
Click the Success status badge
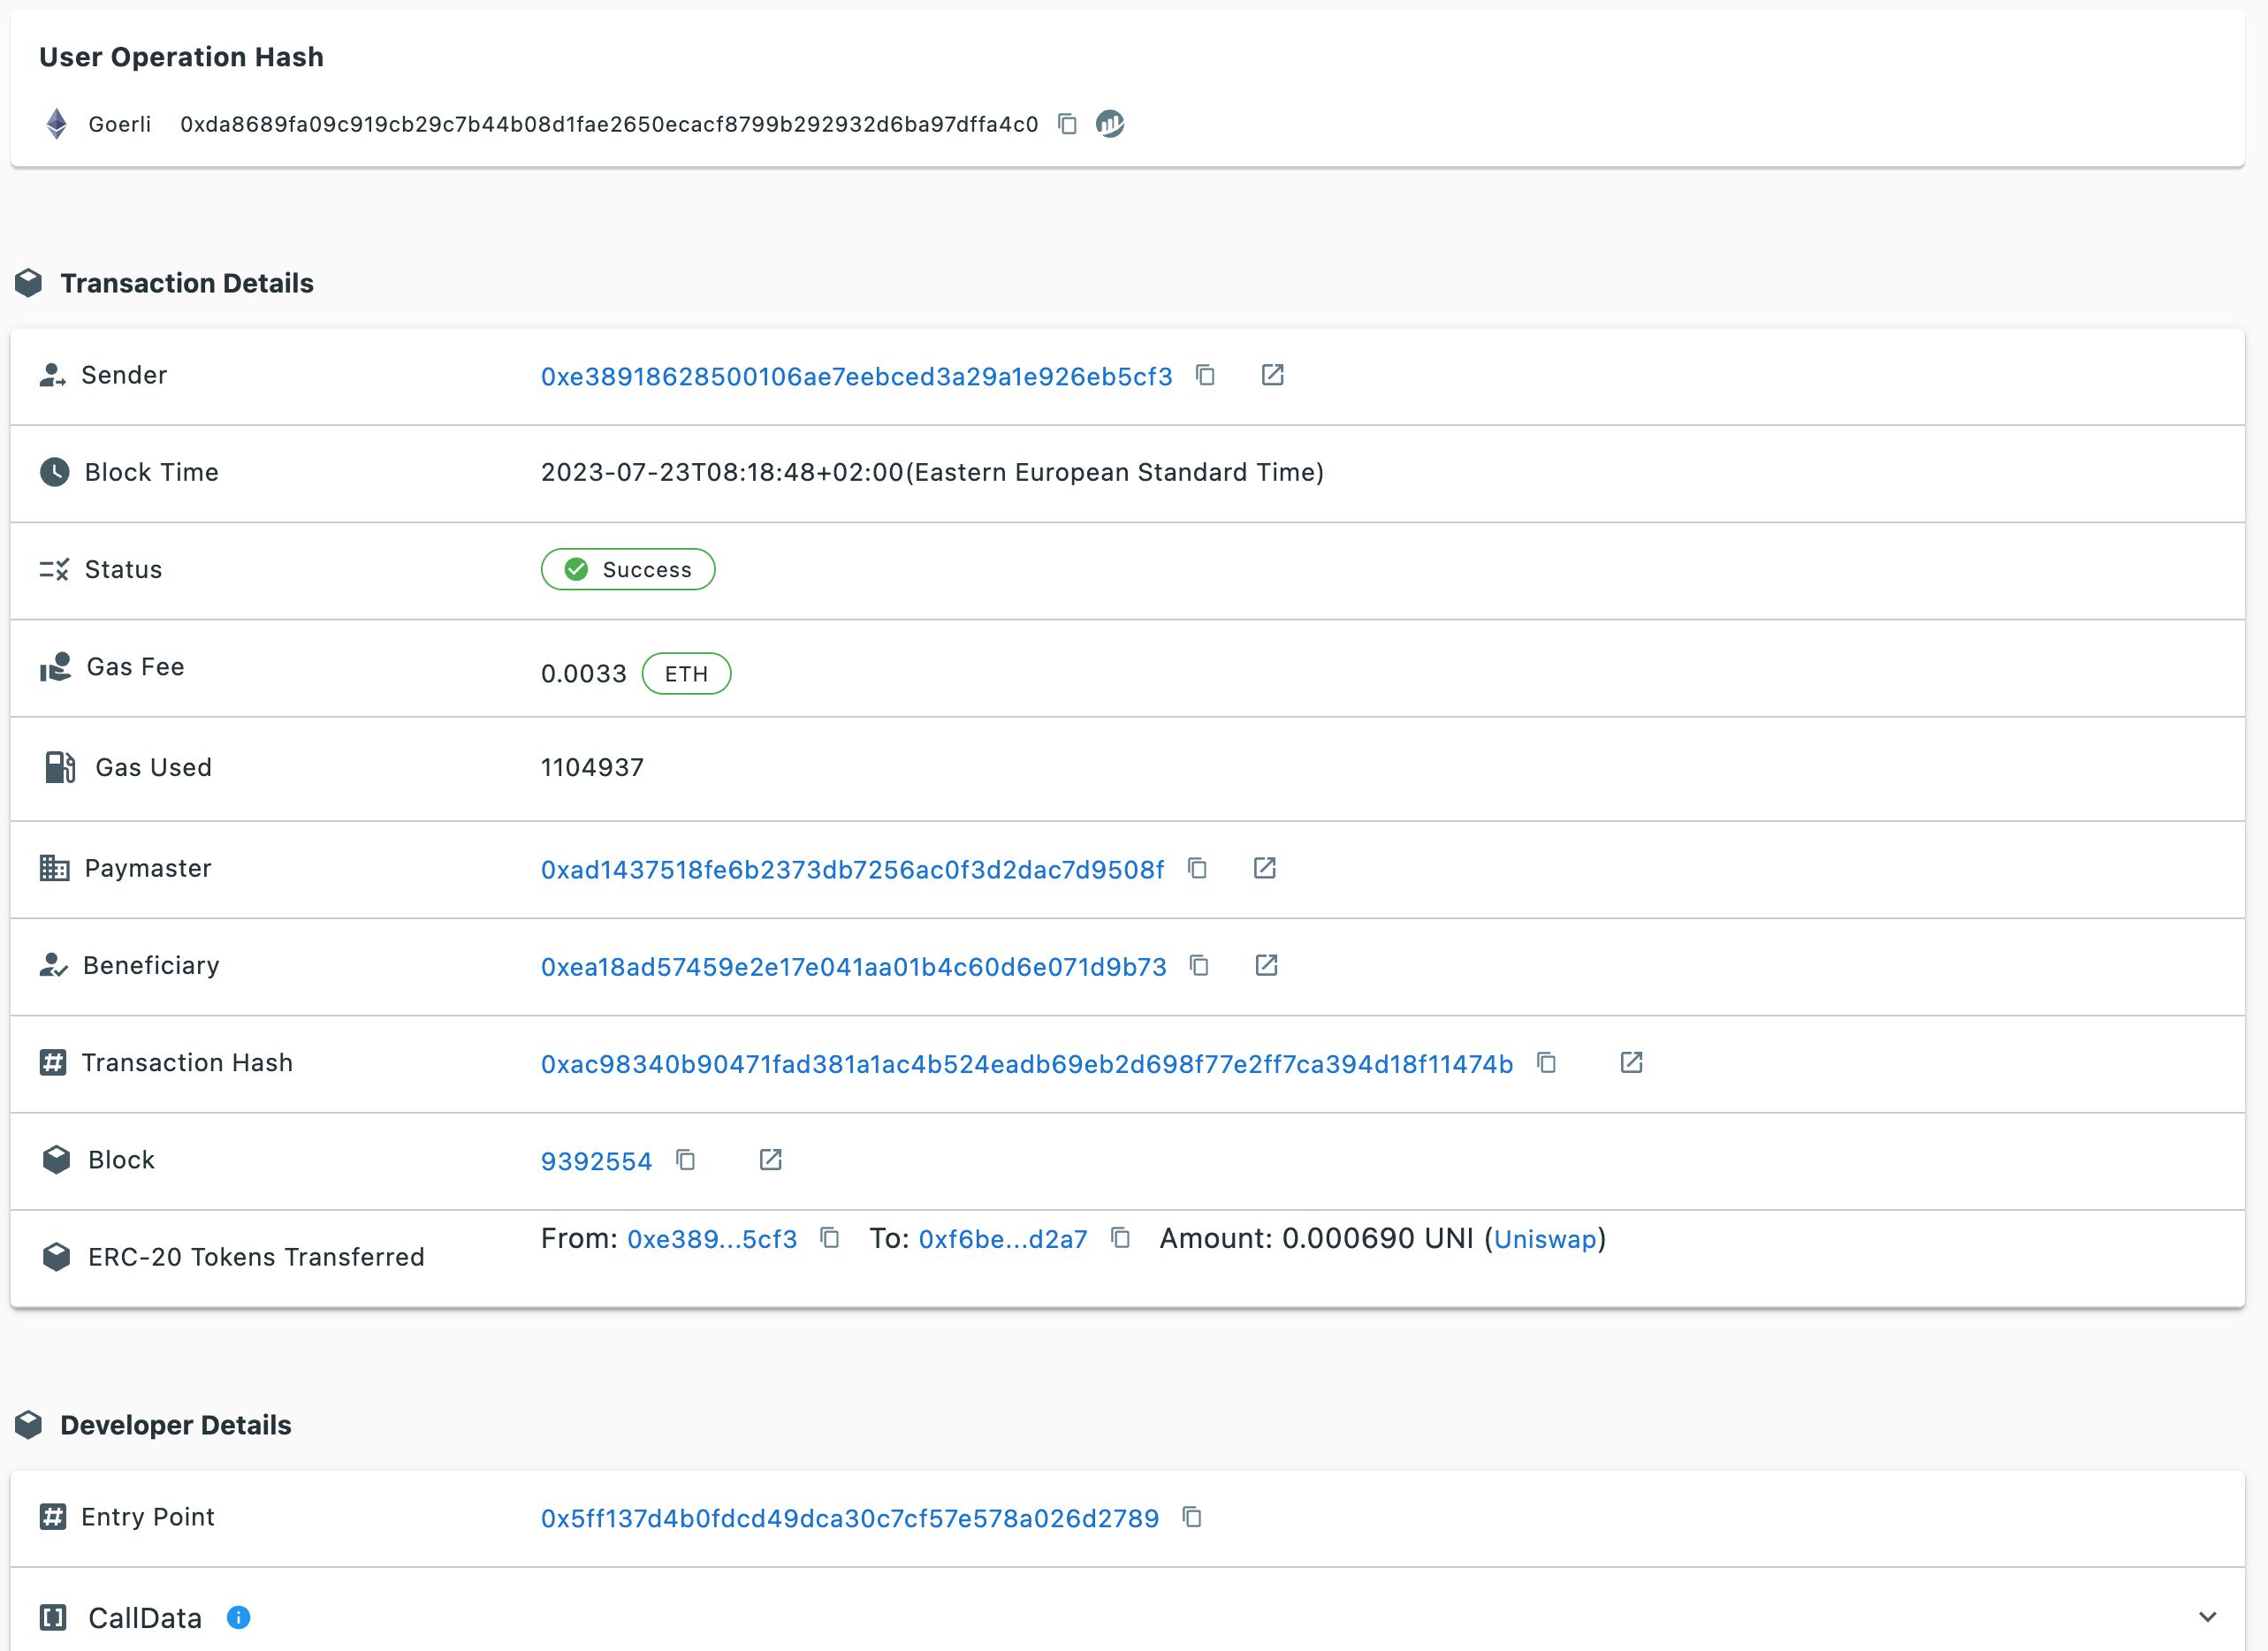[628, 569]
